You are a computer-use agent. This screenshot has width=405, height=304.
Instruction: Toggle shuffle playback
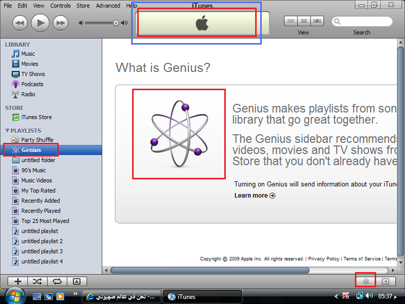pos(37,281)
